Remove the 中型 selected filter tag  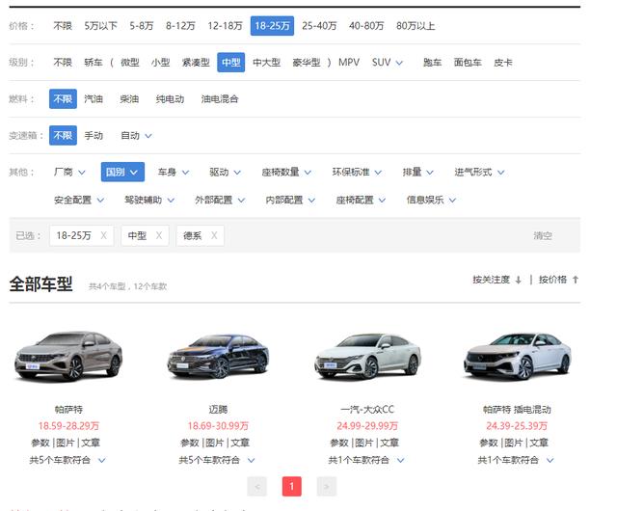(158, 235)
